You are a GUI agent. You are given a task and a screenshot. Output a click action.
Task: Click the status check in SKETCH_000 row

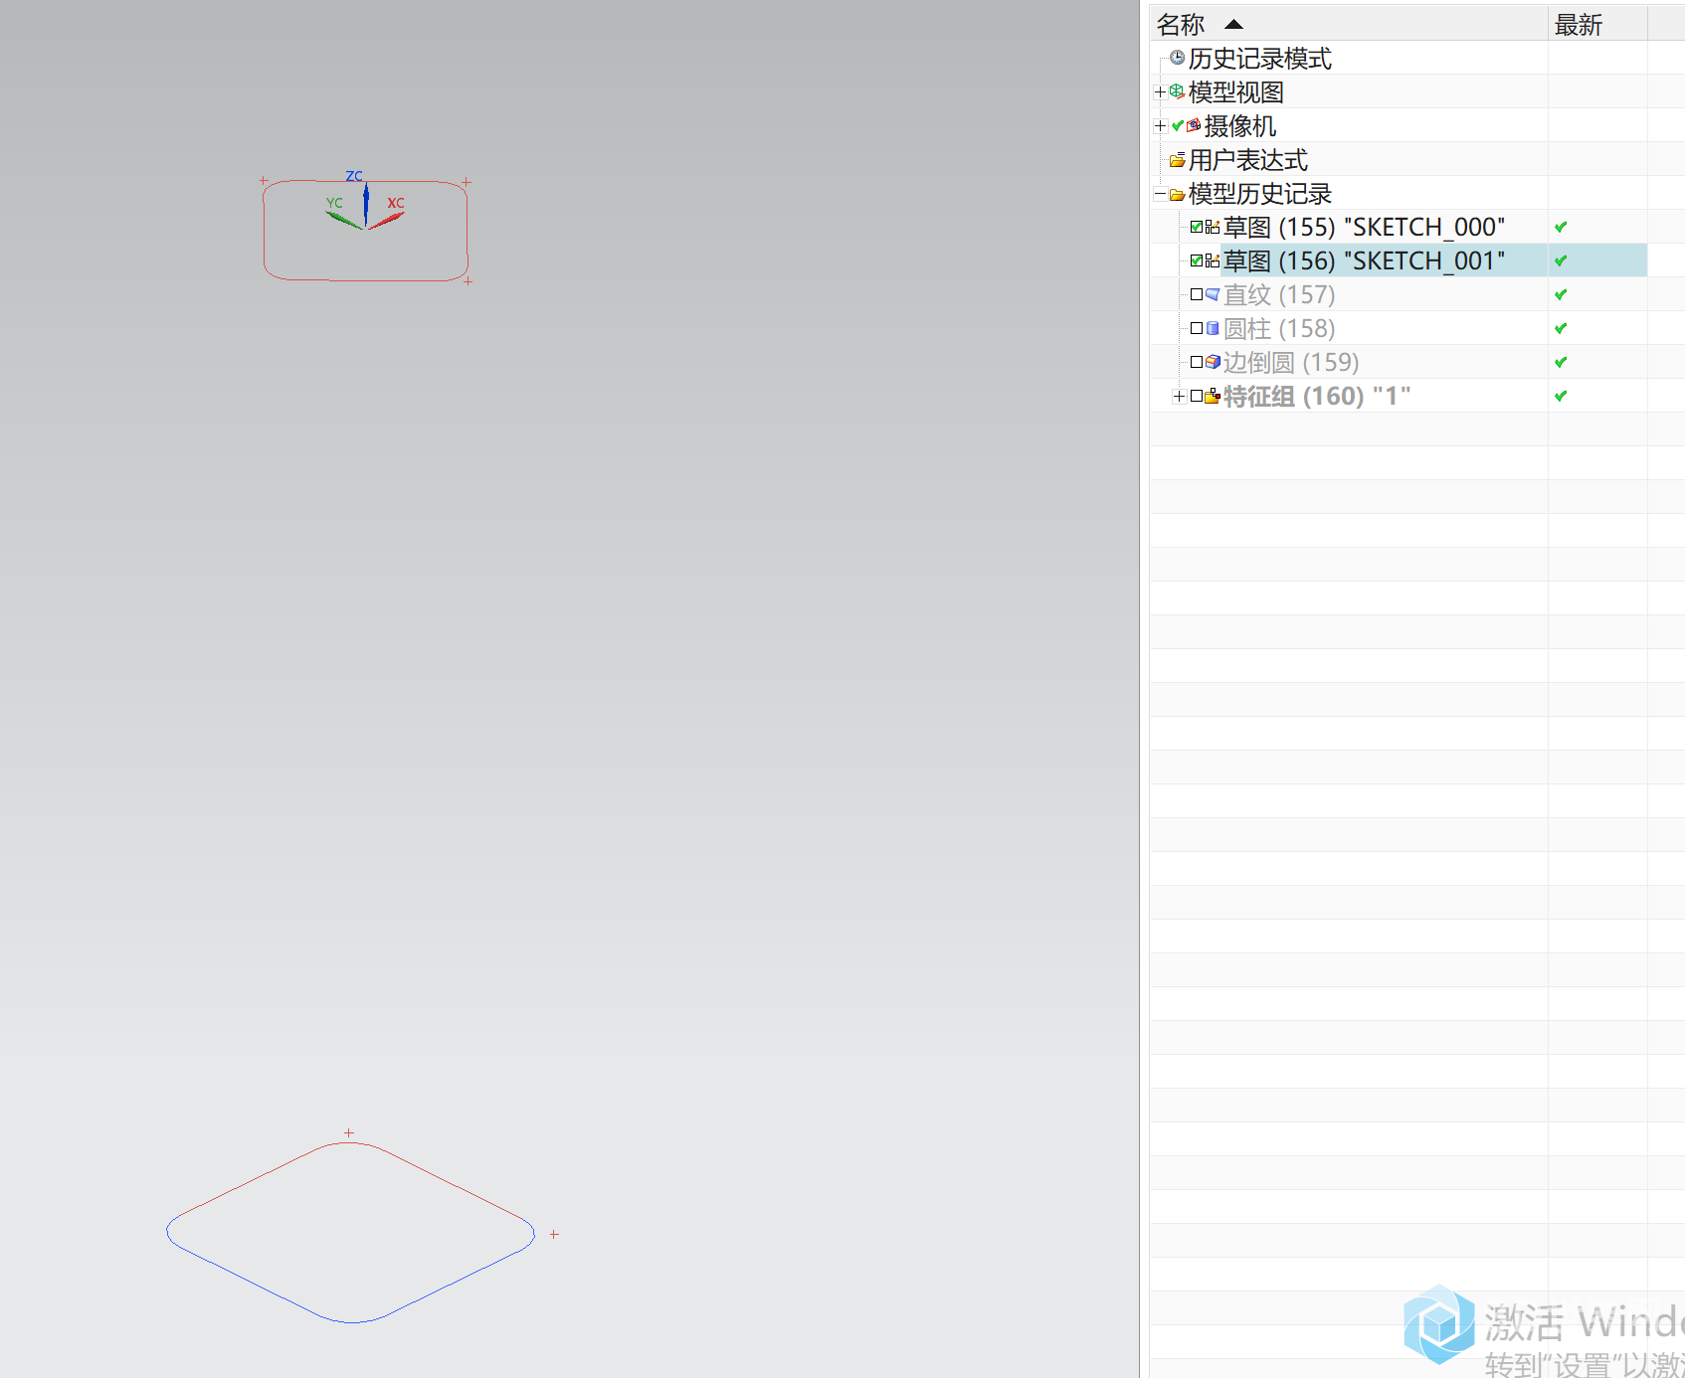pyautogui.click(x=1561, y=227)
